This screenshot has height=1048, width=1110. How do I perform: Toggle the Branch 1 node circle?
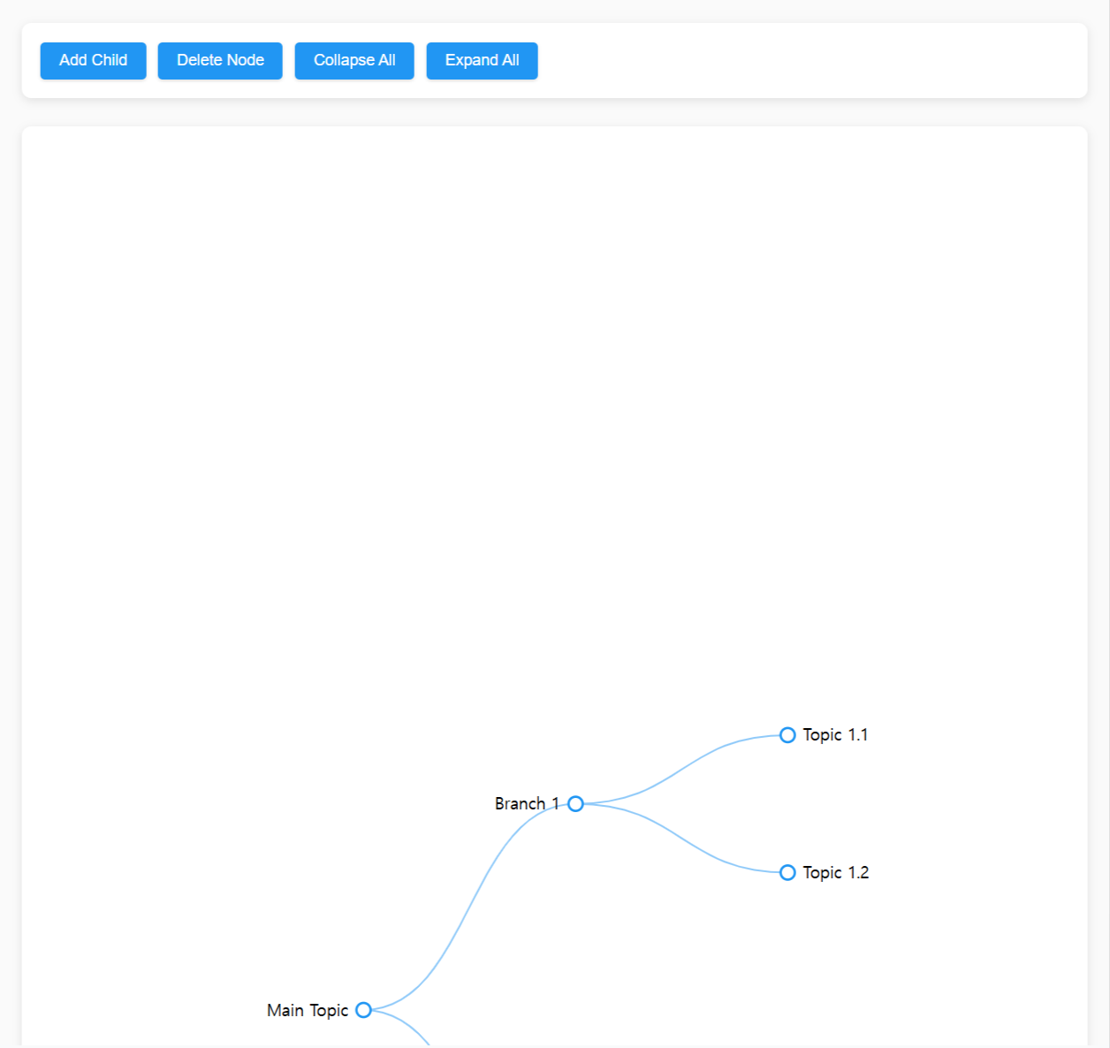[x=575, y=803]
